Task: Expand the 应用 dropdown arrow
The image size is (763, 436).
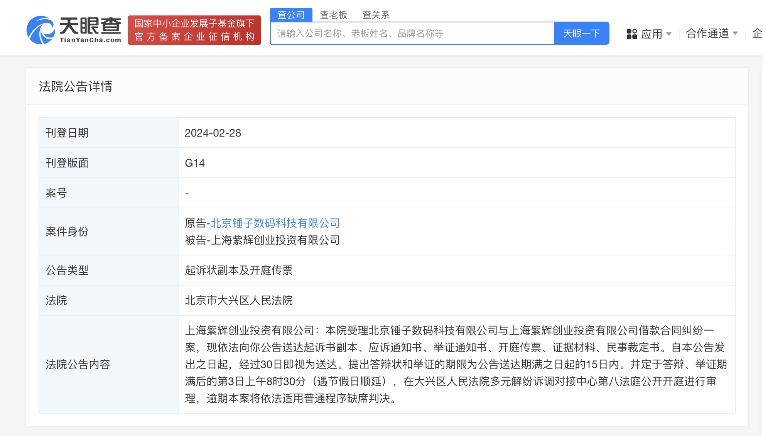Action: [x=669, y=34]
